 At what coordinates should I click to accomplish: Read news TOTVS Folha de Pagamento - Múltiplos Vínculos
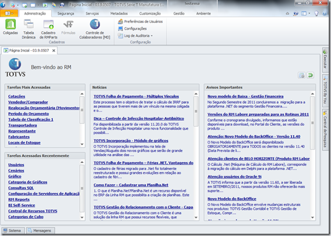(x=136, y=96)
